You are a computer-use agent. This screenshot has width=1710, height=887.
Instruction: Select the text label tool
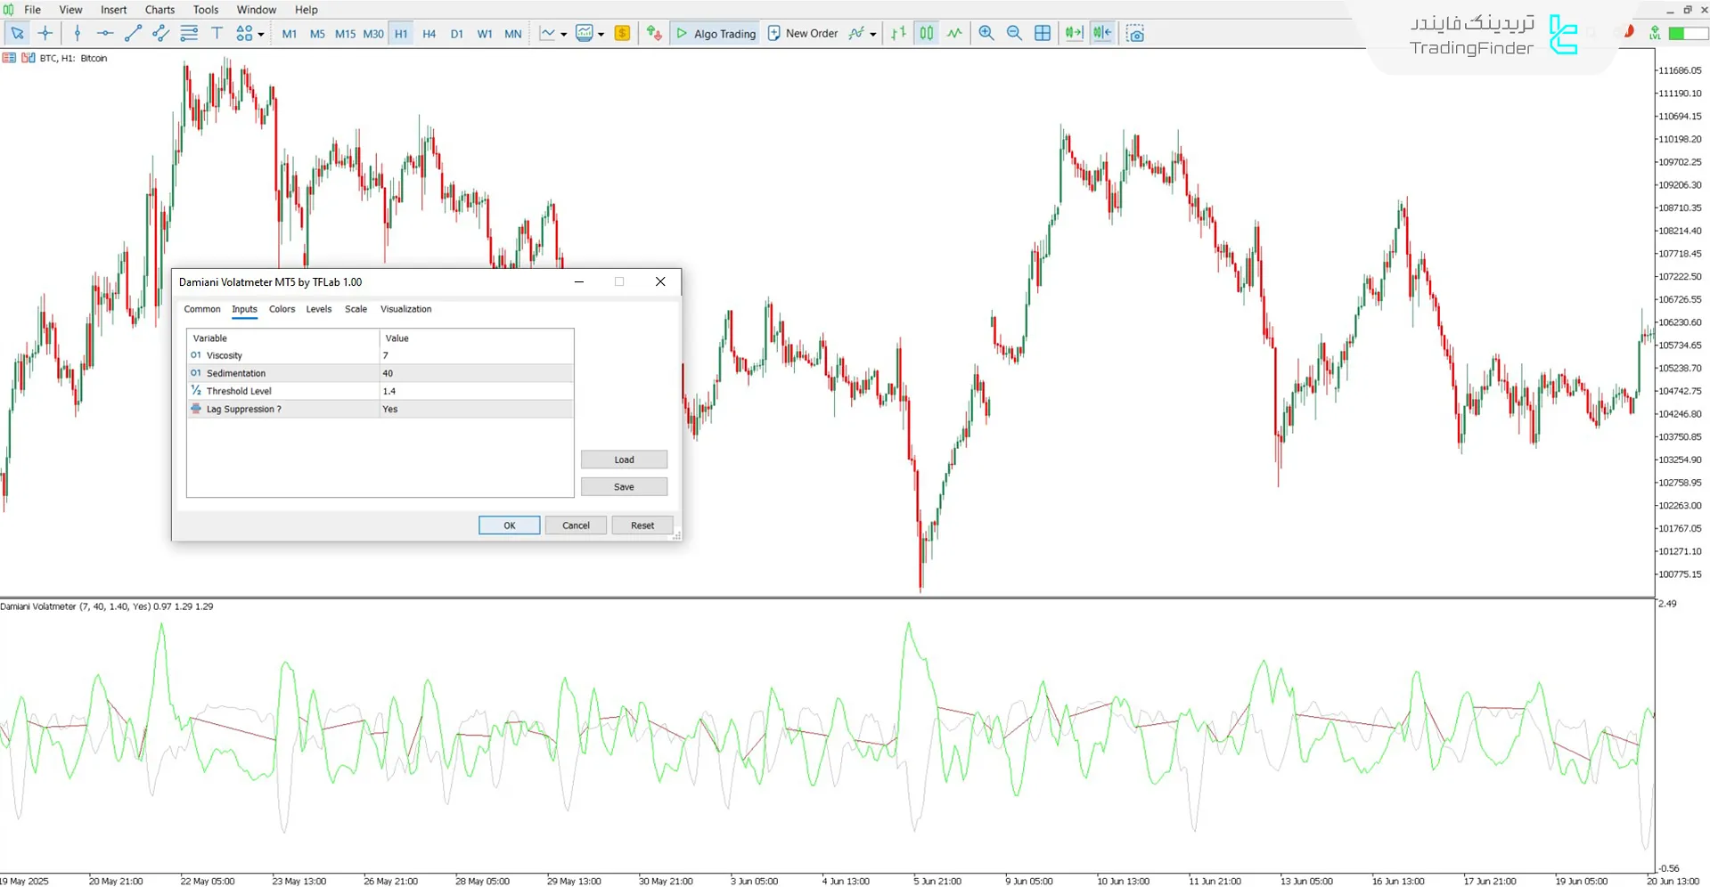tap(217, 34)
